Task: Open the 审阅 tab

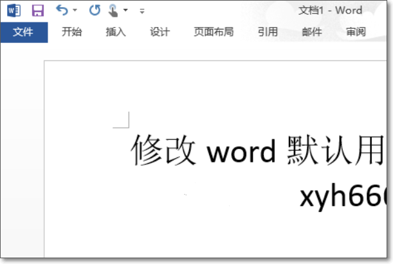Action: 356,32
